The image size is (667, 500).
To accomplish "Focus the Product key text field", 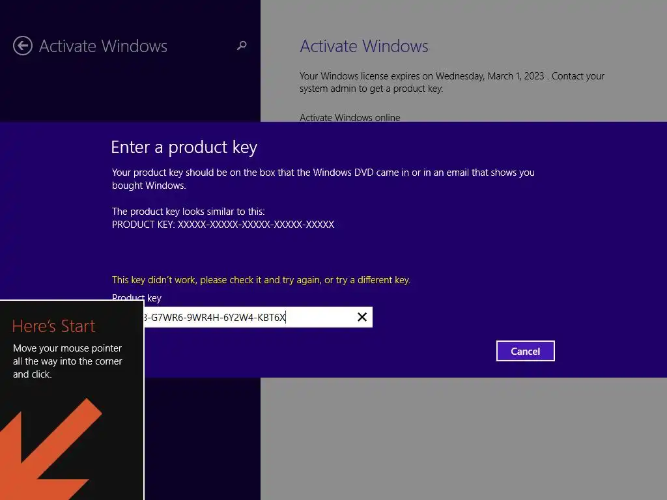I will 258,317.
